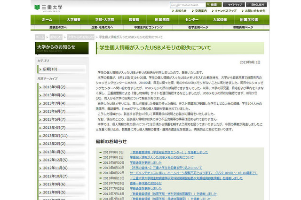This screenshot has width=301, height=200.
Task: Open the 2012年9月(6) archive
Action: click(x=62, y=185)
